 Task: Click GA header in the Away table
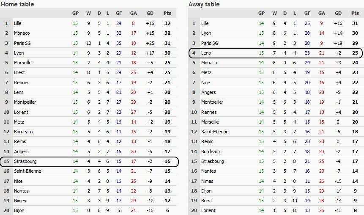click(321, 13)
